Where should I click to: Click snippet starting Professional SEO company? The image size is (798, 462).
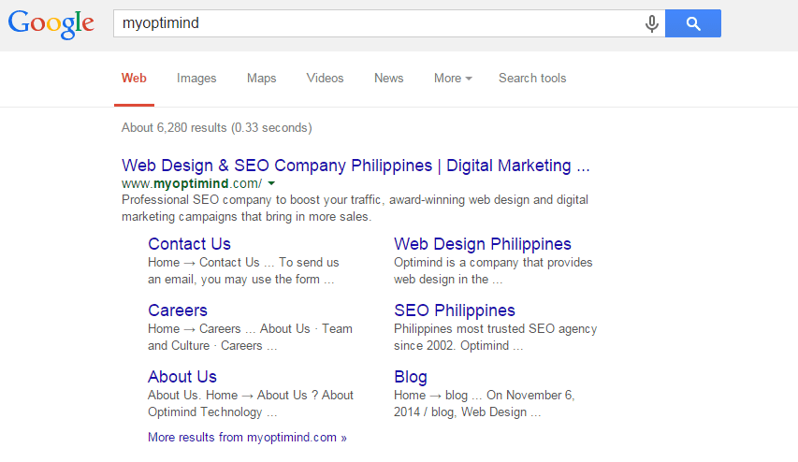pyautogui.click(x=355, y=209)
